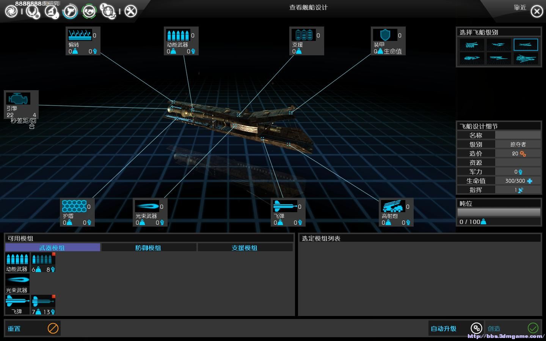Click the 选定模组列表 panel header
Viewport: 546px width, 341px height.
point(420,238)
